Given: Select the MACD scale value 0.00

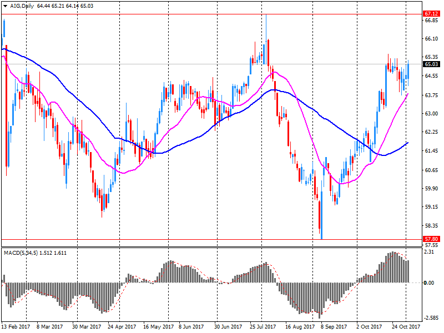Looking at the screenshot, I should 429,283.
